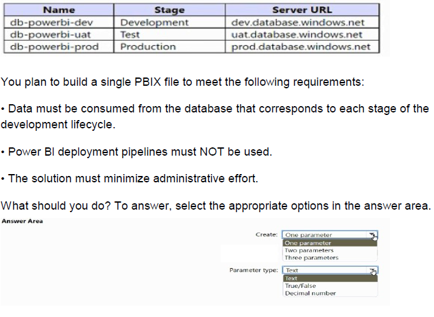The height and width of the screenshot is (317, 434).
Task: Click dev.database.windows.net server URL
Action: tap(297, 23)
